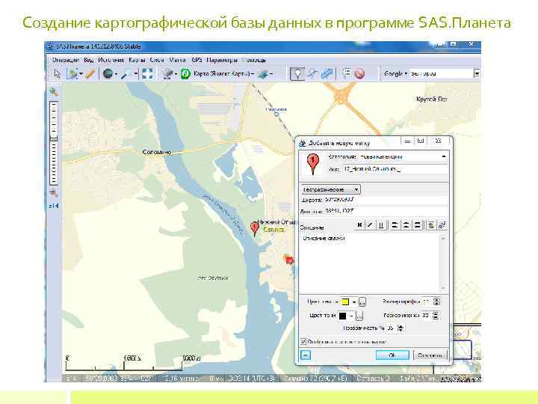Open the Источник menu
538x404 pixels.
point(111,60)
